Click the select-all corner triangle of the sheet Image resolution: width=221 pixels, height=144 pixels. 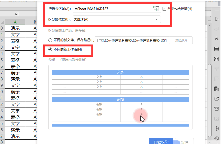click(2, 22)
